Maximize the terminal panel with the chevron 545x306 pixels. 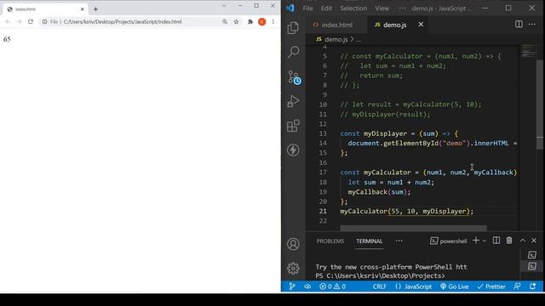(522, 241)
